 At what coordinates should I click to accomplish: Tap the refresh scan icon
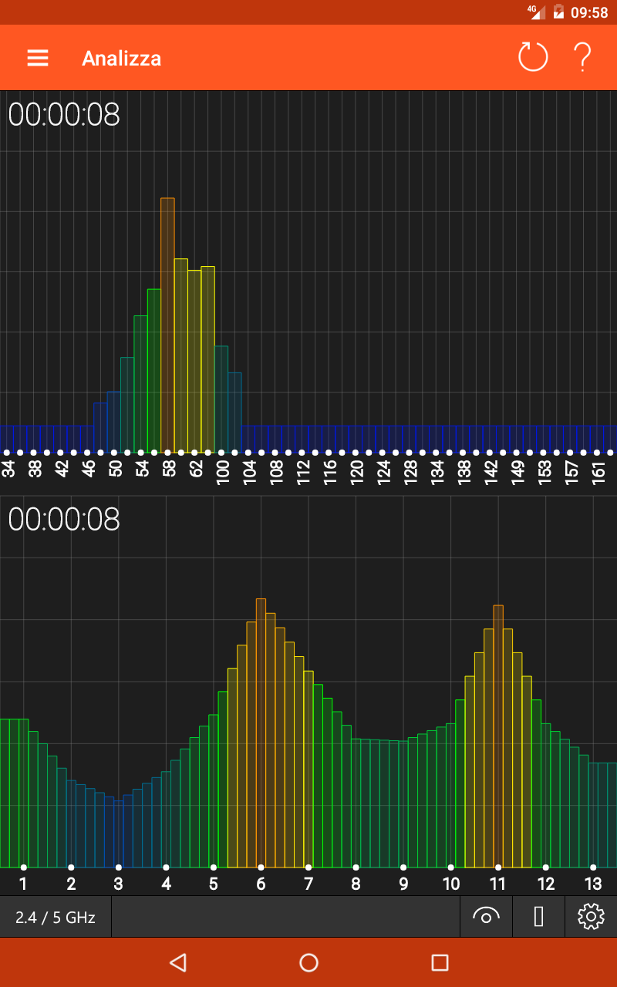click(533, 57)
